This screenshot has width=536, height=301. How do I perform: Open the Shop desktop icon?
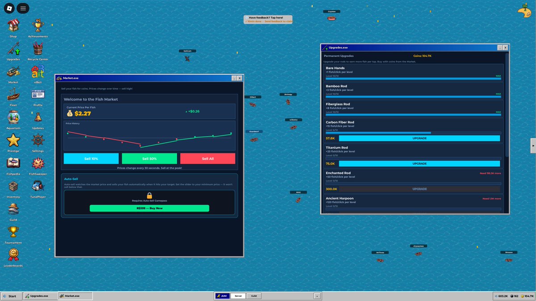tap(13, 25)
